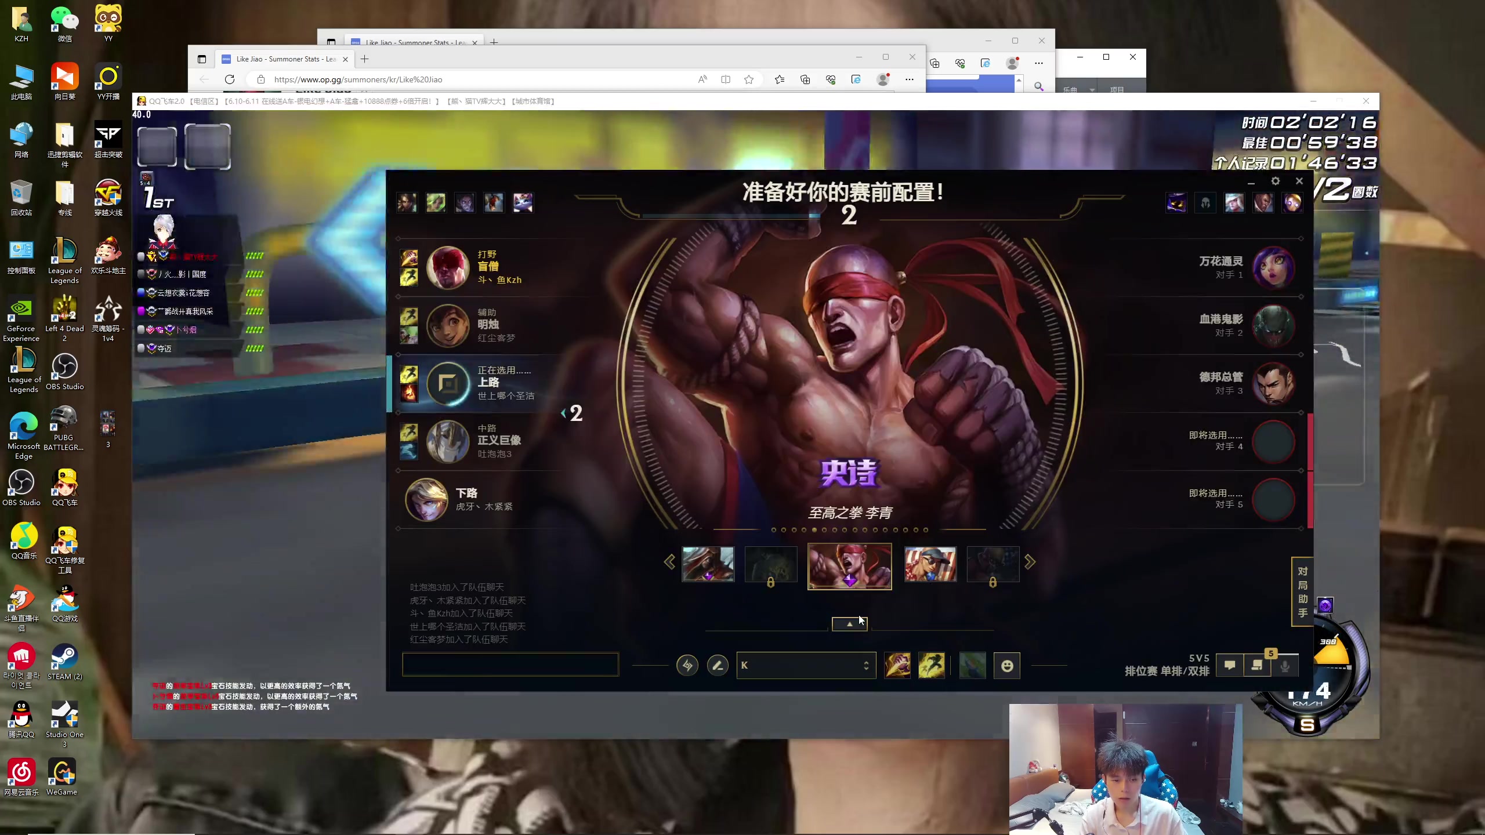Click the jungle player 盲僧 portrait

(448, 267)
